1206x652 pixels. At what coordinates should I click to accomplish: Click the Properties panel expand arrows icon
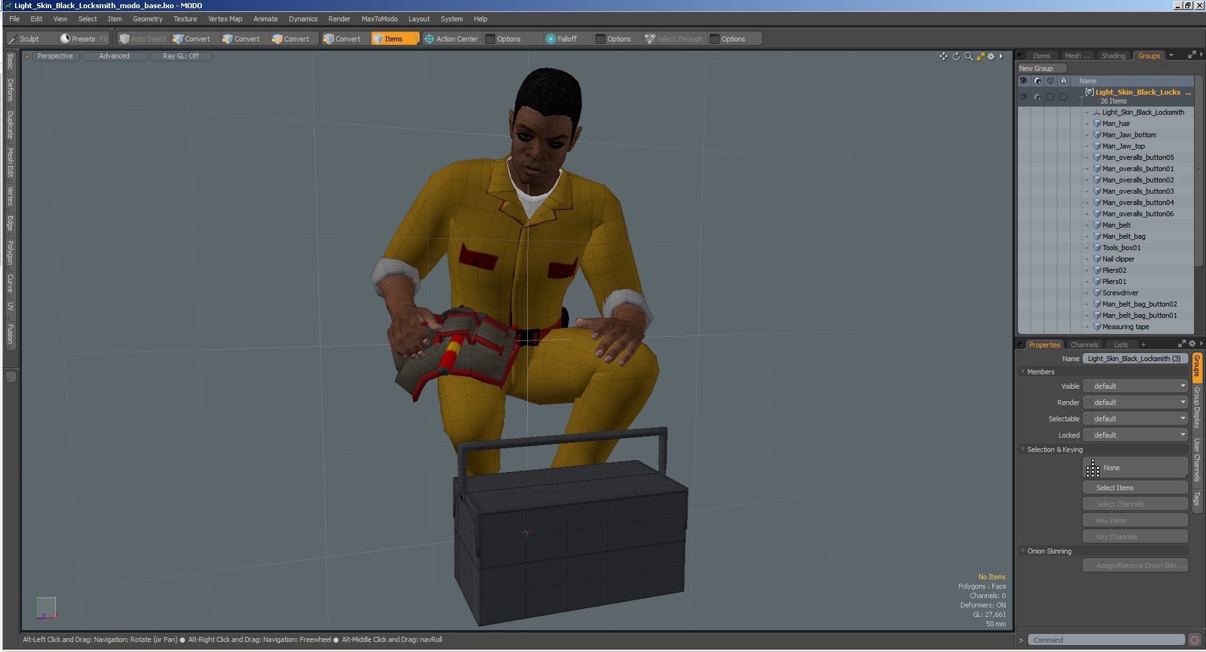click(x=1182, y=344)
